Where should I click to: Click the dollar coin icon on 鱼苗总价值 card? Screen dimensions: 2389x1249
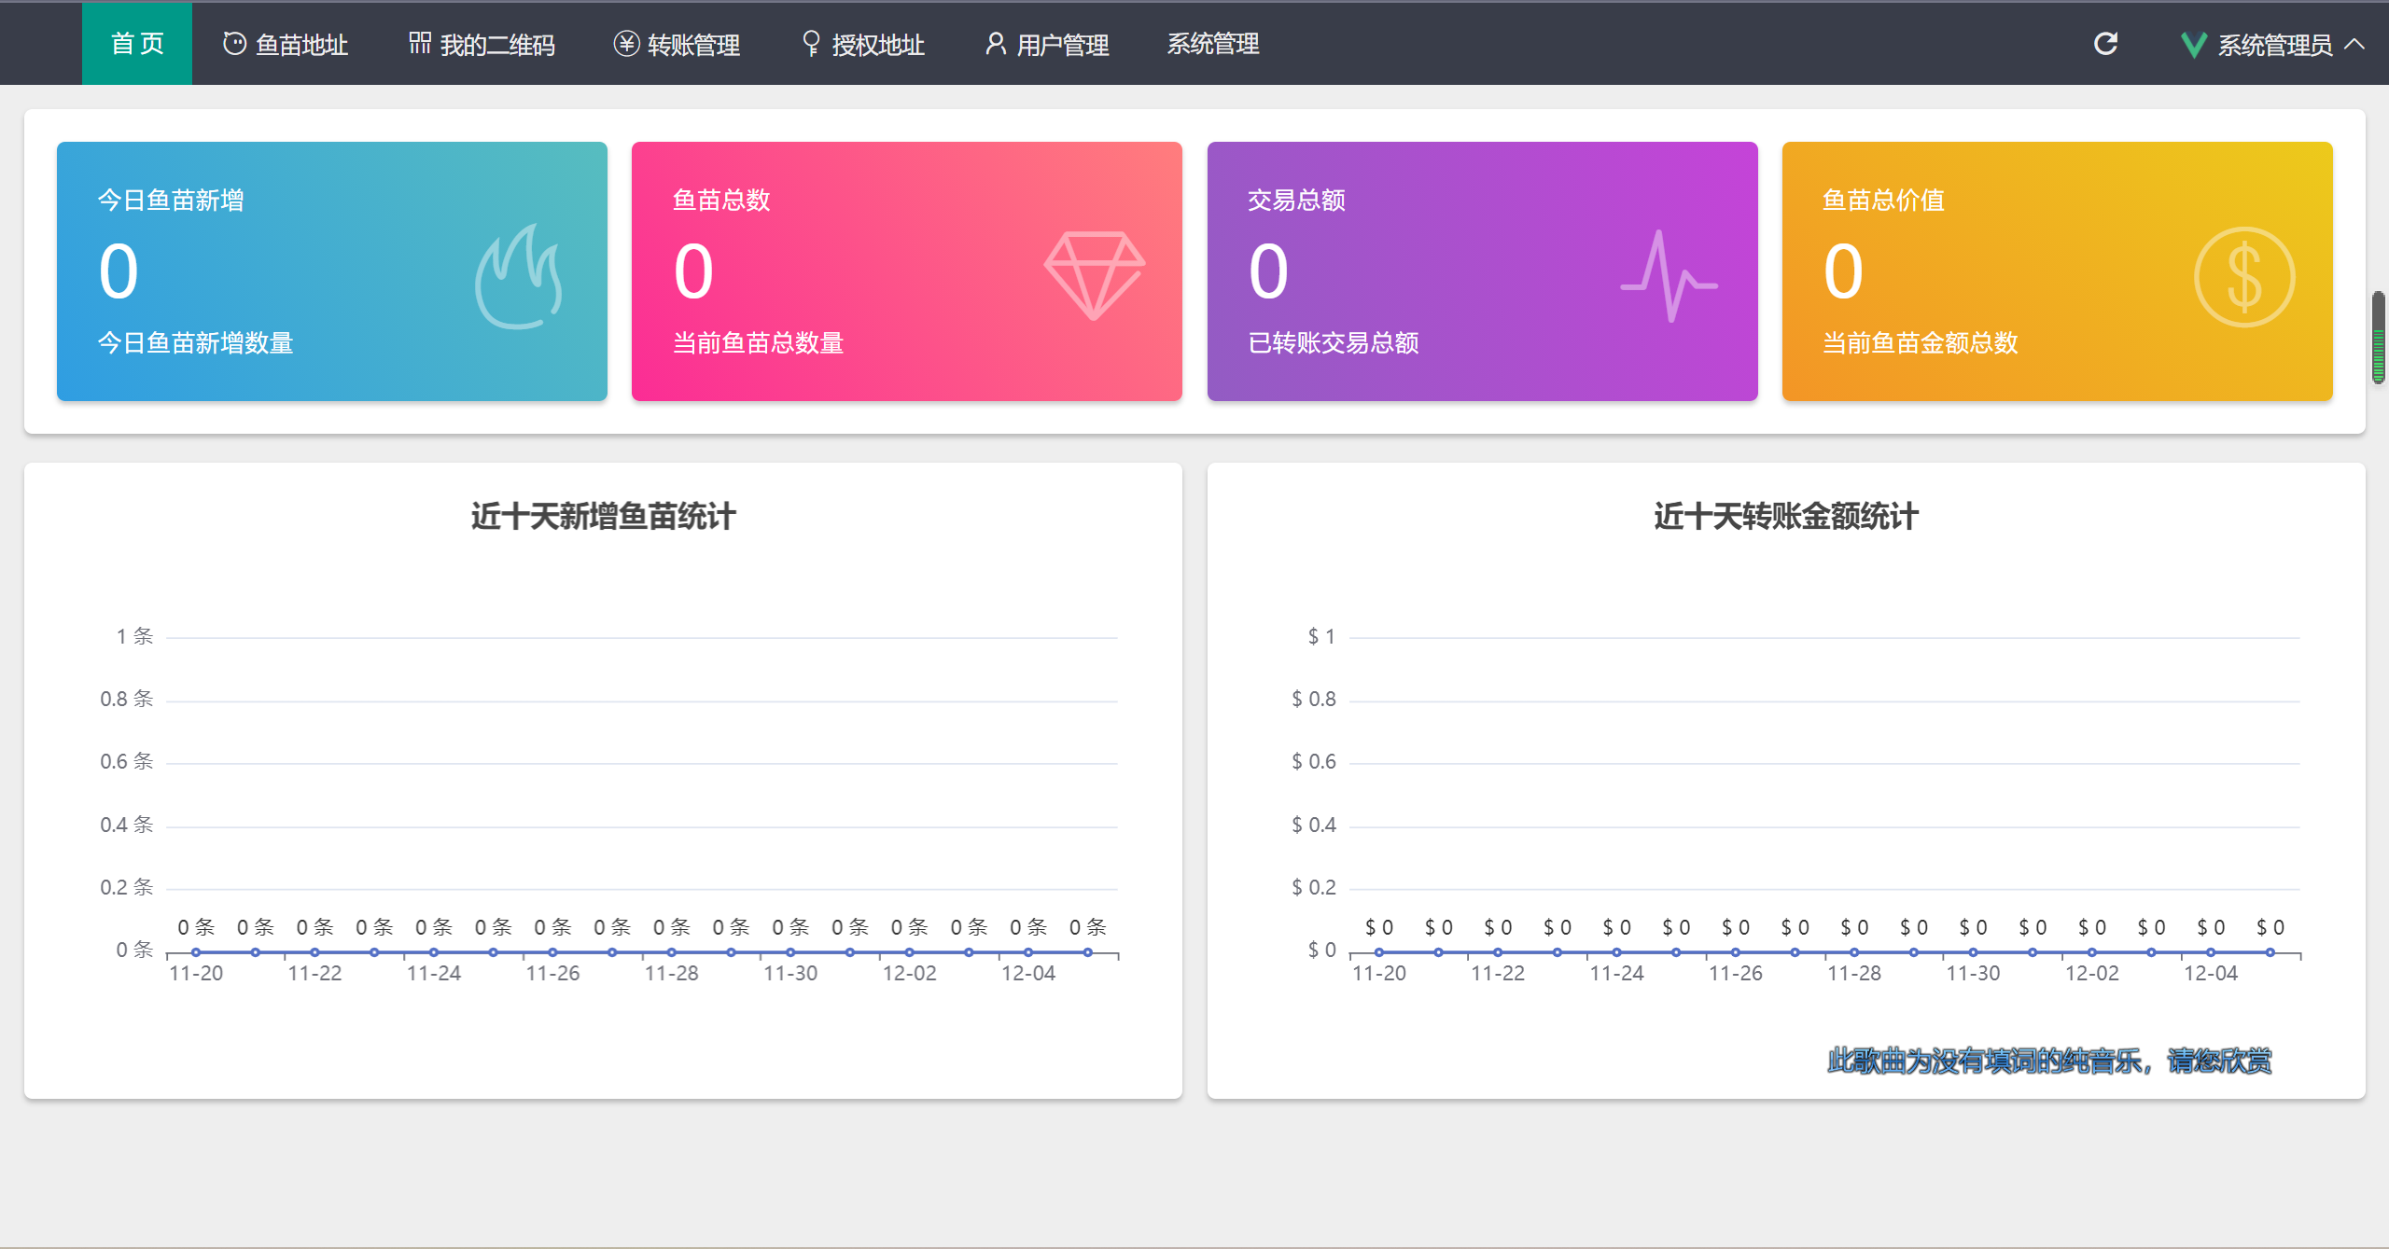click(x=2243, y=277)
